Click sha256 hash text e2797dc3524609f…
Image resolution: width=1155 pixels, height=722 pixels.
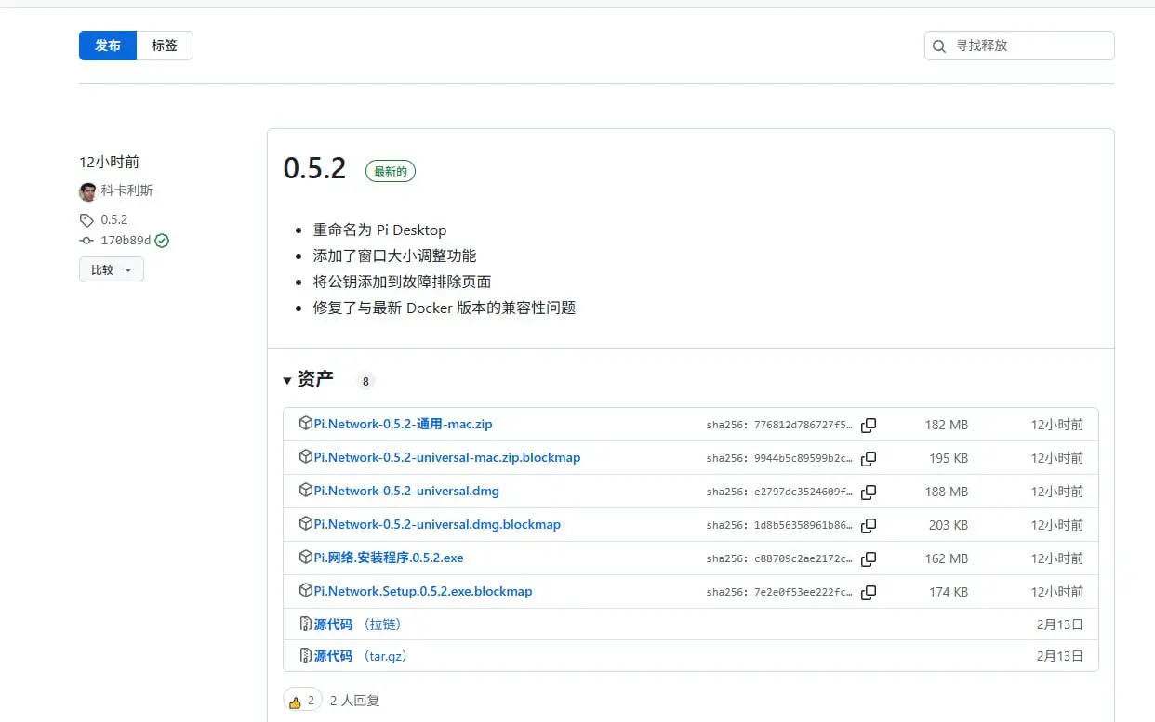pyautogui.click(x=779, y=492)
